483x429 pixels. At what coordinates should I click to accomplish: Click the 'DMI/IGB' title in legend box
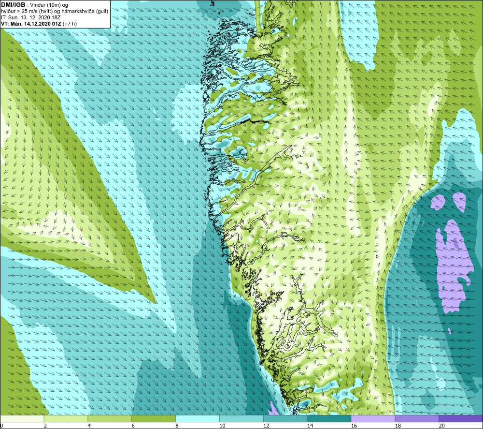pos(13,5)
